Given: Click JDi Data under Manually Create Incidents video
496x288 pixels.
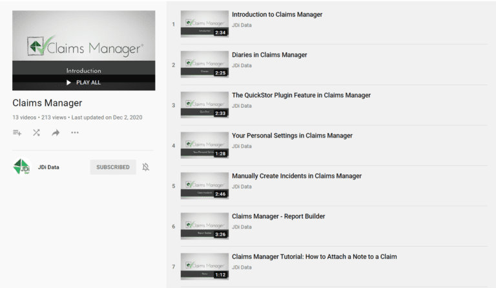Looking at the screenshot, I should [x=242, y=187].
